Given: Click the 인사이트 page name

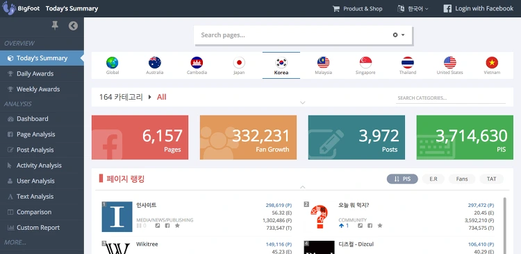Looking at the screenshot, I should click(x=146, y=206).
